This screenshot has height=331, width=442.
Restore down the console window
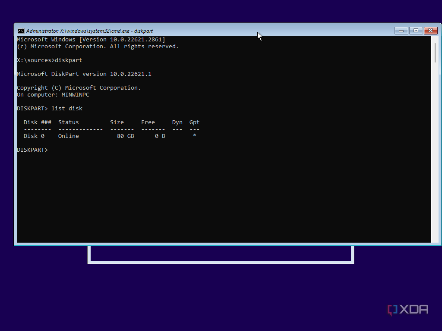[415, 31]
